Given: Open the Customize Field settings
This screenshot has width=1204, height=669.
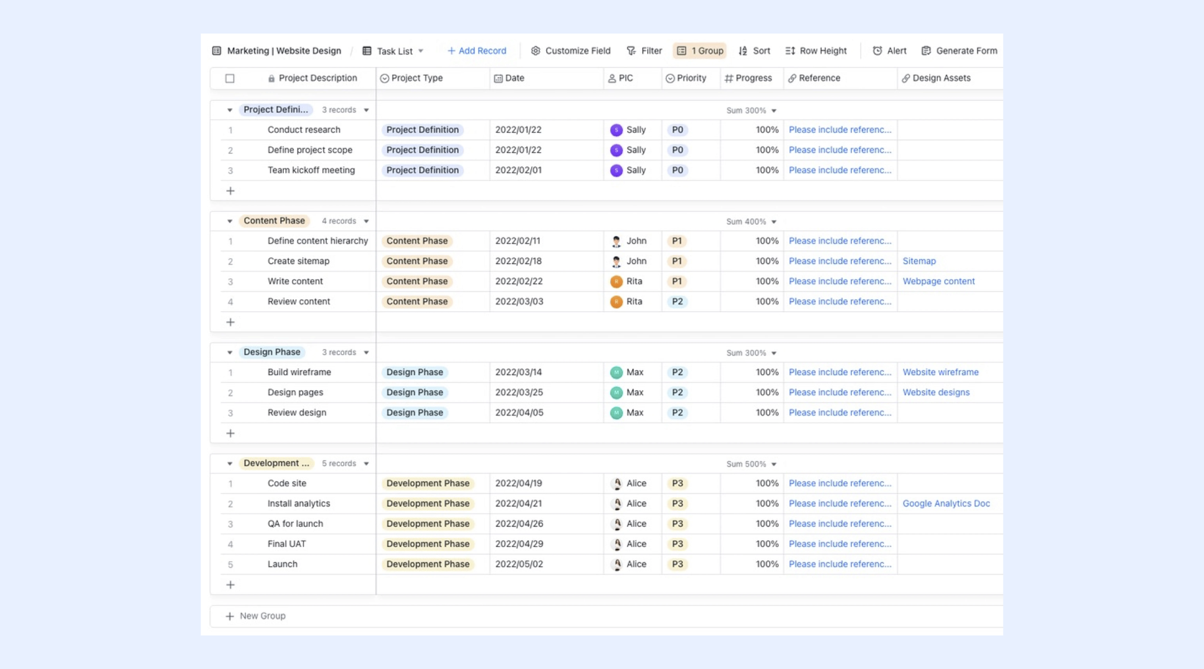Looking at the screenshot, I should click(x=570, y=51).
